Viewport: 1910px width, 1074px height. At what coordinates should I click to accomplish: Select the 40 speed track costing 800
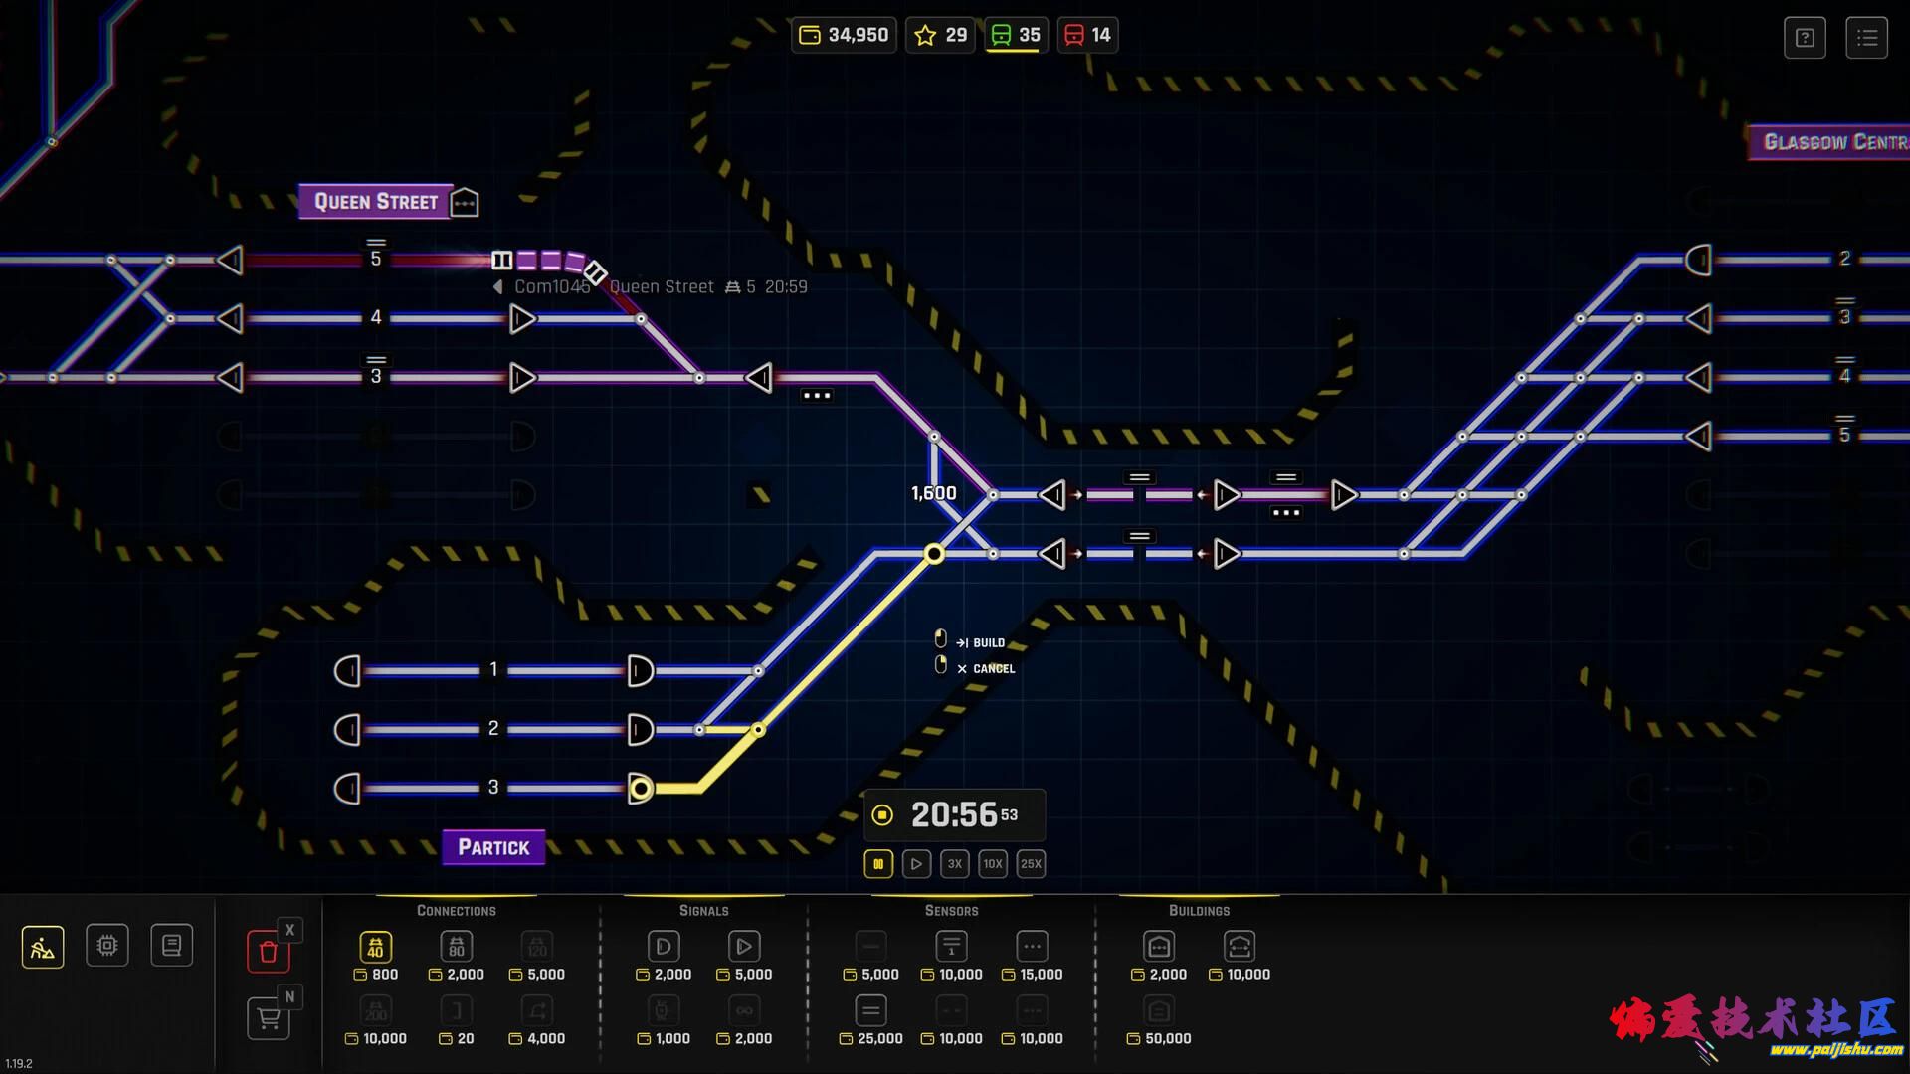(375, 947)
